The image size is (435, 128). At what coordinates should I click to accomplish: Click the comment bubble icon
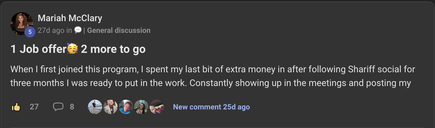pyautogui.click(x=58, y=107)
